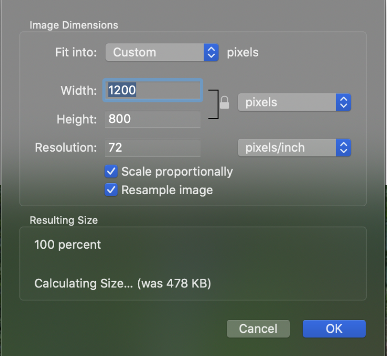Screen dimensions: 387x356
Task: Click the chevron icon on the pixels dropdown
Action: pos(343,102)
